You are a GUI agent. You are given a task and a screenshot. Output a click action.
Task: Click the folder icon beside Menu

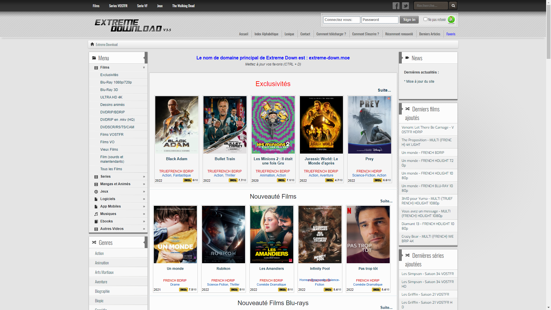point(94,58)
